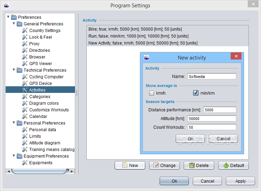Click the Distance performance input field

(220, 110)
